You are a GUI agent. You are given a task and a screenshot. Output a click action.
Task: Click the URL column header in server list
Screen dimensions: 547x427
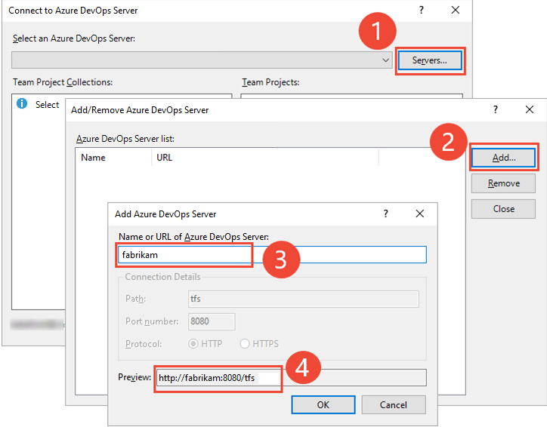click(265, 158)
